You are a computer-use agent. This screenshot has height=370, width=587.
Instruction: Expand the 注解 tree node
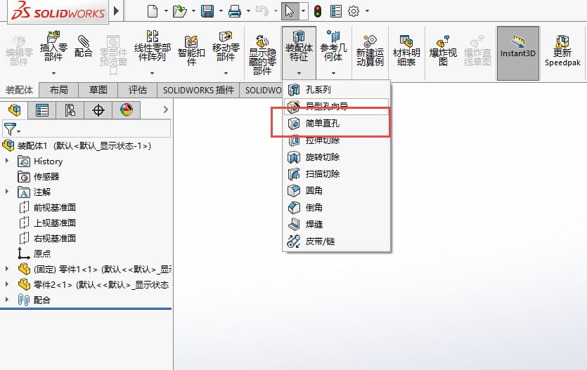[x=7, y=192]
